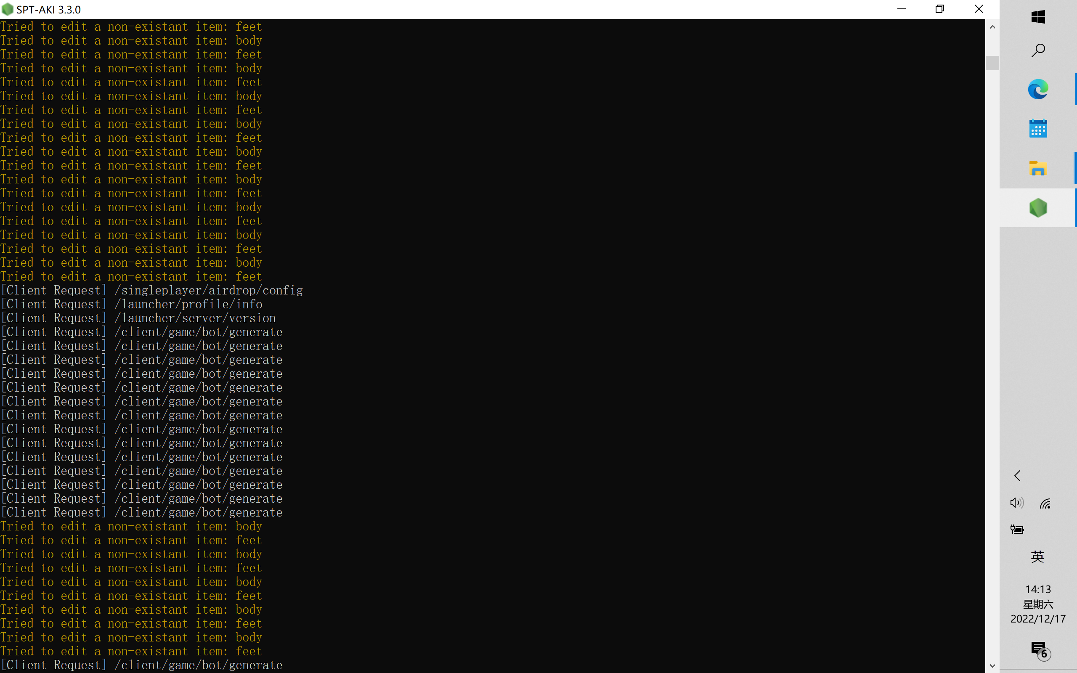Close the SPT-AKI 3.3.0 window
This screenshot has width=1077, height=673.
pos(979,9)
